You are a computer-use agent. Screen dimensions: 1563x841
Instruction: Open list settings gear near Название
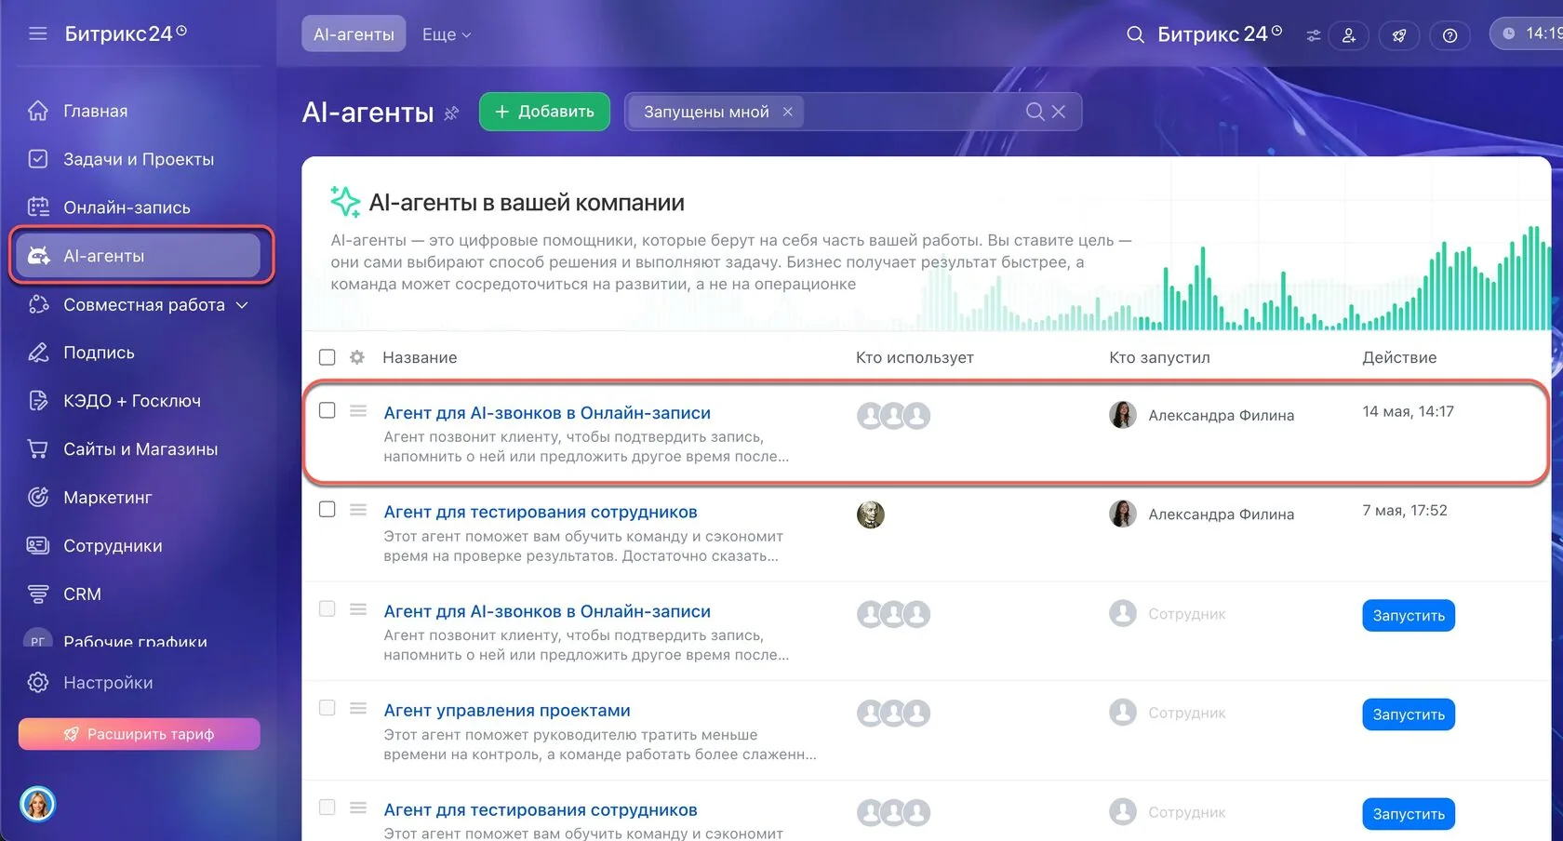357,357
